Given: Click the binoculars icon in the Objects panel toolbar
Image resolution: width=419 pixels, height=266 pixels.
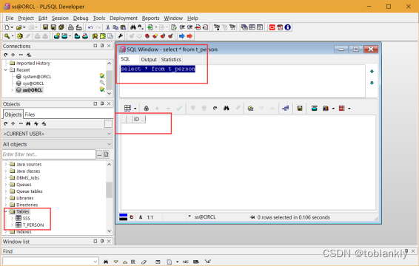Looking at the screenshot, I should [28, 124].
